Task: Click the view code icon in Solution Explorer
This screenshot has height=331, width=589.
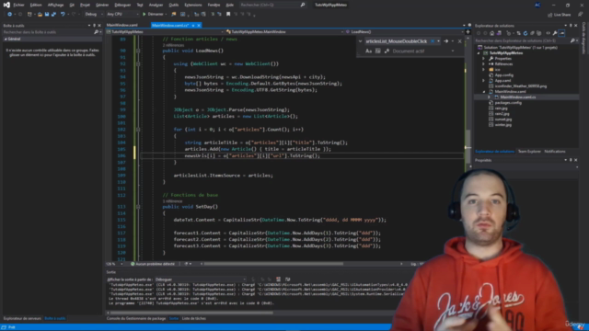Action: (x=549, y=33)
